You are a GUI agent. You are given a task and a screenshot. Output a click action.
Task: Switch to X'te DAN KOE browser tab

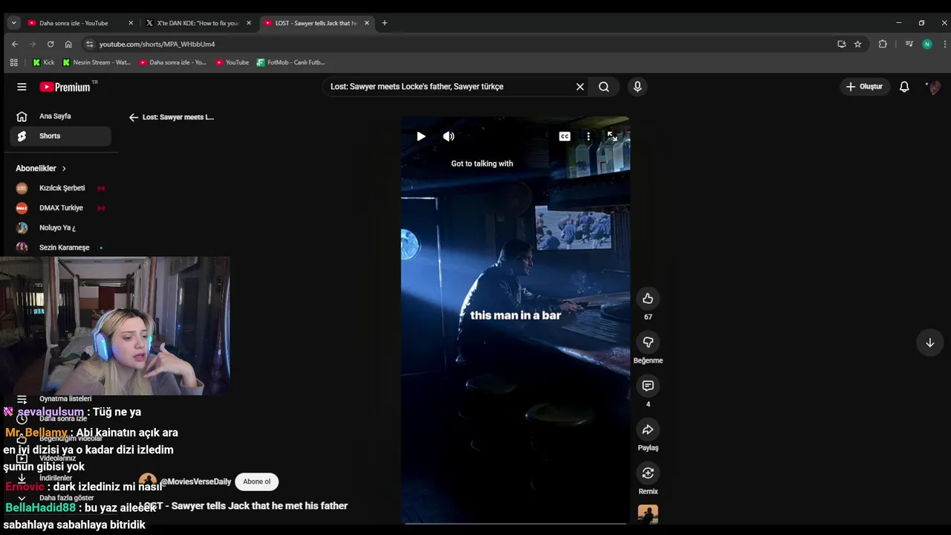tap(198, 23)
